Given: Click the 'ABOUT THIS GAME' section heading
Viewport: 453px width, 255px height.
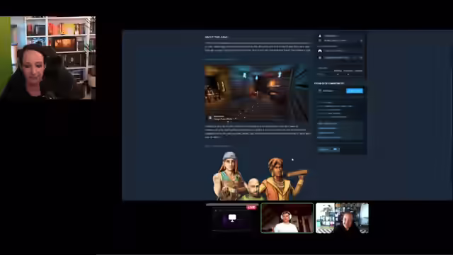Looking at the screenshot, I should pyautogui.click(x=217, y=38).
